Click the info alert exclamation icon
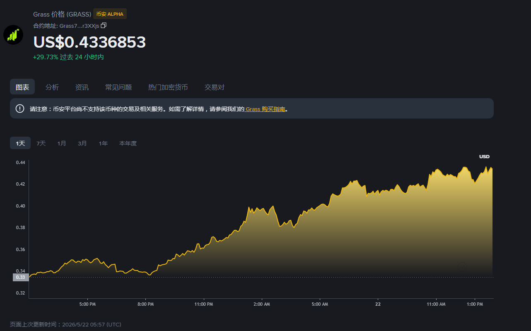The width and height of the screenshot is (531, 331). [20, 109]
